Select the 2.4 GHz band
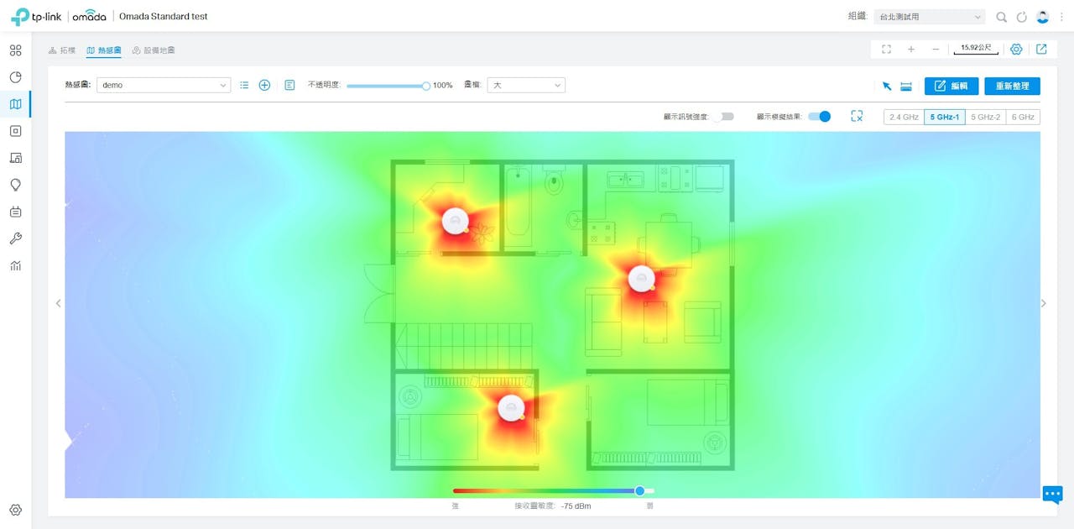Viewport: 1074px width, 529px height. [904, 117]
